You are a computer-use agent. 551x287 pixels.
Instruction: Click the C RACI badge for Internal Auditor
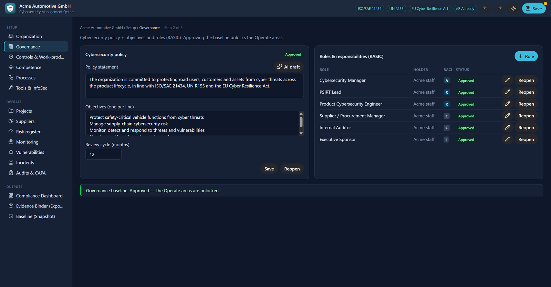(447, 128)
